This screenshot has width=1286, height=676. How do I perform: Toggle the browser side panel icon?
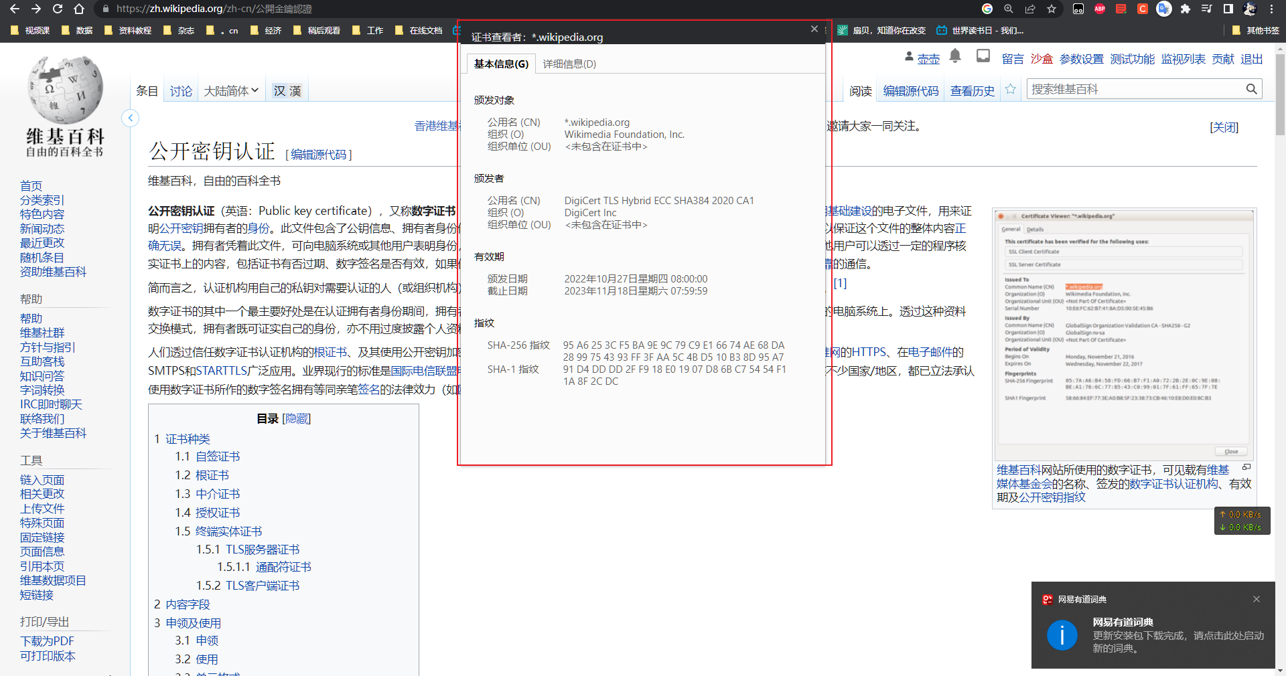coord(1228,9)
